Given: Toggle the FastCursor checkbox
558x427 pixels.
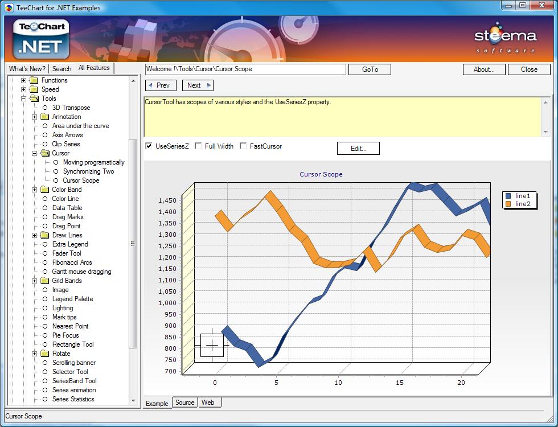Looking at the screenshot, I should point(243,146).
